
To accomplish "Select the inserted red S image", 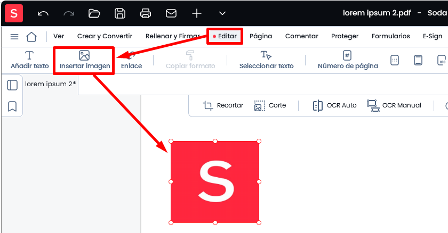I will [x=215, y=182].
